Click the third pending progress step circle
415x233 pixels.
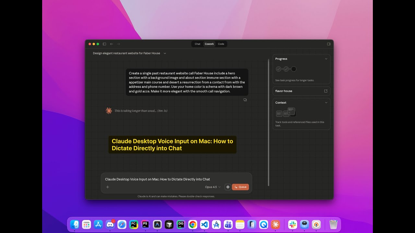294,69
